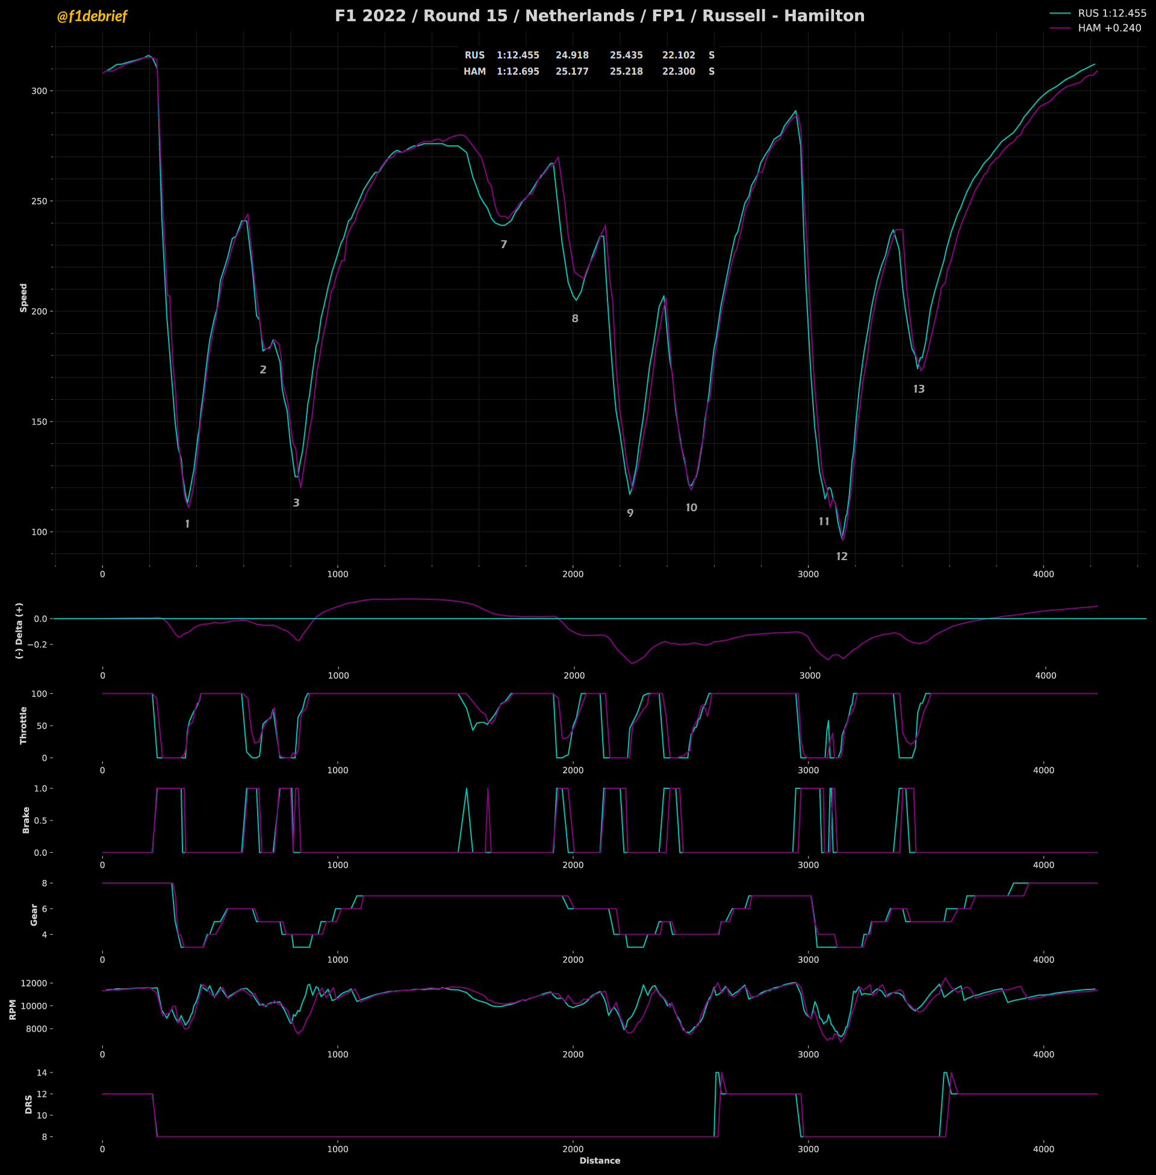Click Hamilton's sector three time 22.300
Image resolution: width=1156 pixels, height=1175 pixels.
pos(678,72)
